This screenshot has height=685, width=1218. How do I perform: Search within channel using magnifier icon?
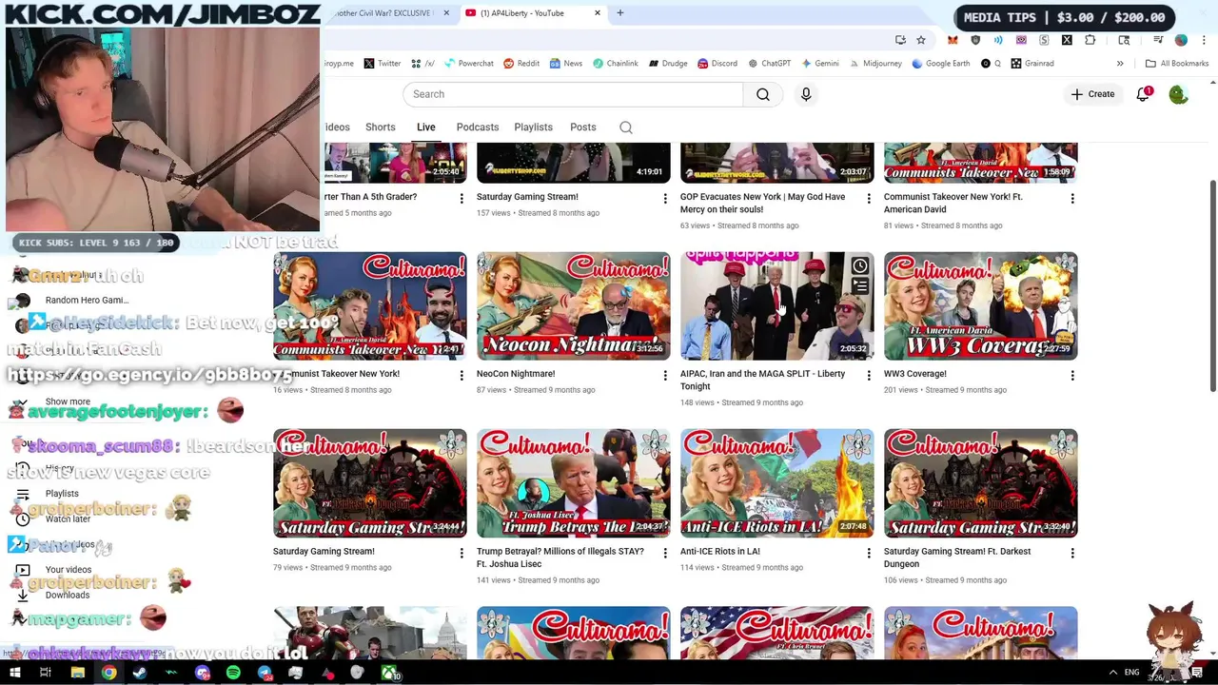626,127
